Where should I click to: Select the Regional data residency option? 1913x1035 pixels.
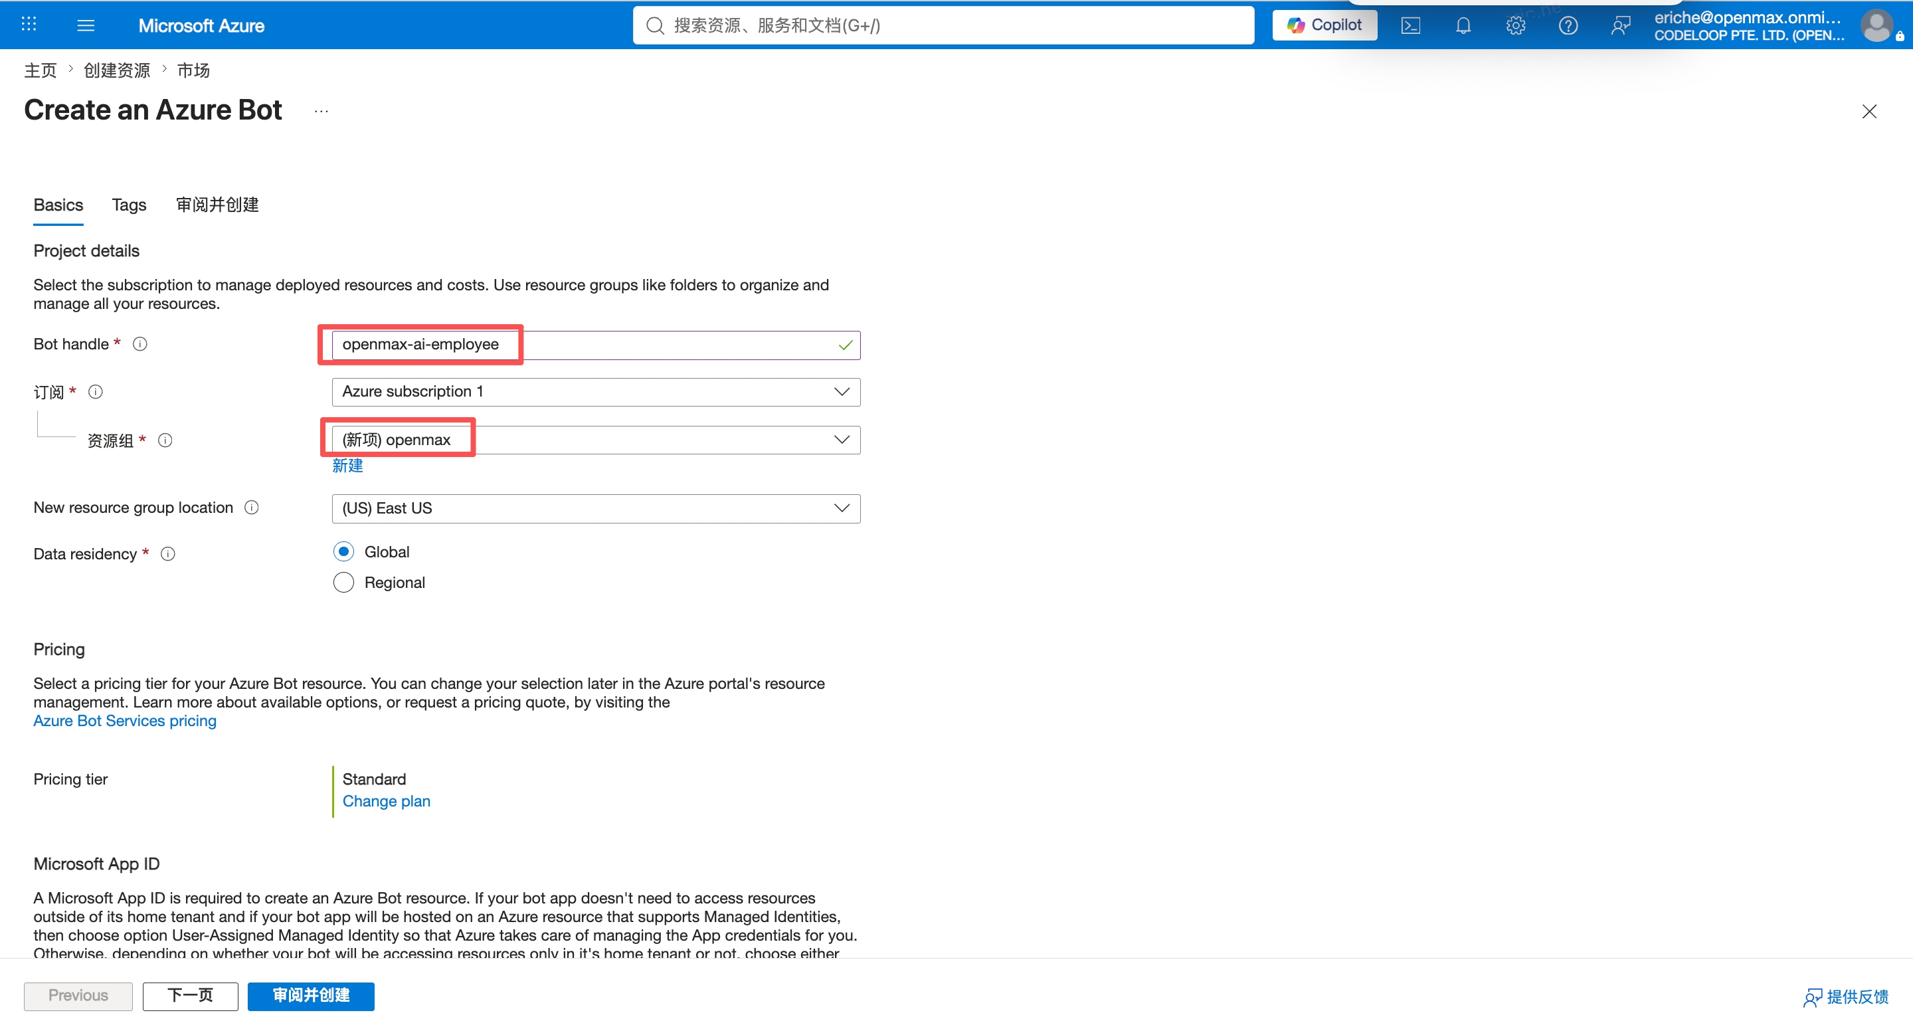(343, 583)
